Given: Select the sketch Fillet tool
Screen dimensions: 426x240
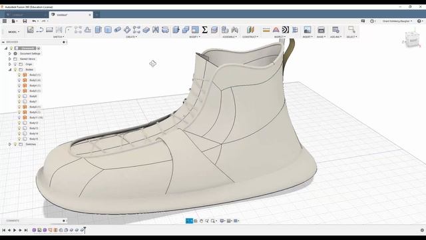Looking at the screenshot, I should pyautogui.click(x=69, y=29).
